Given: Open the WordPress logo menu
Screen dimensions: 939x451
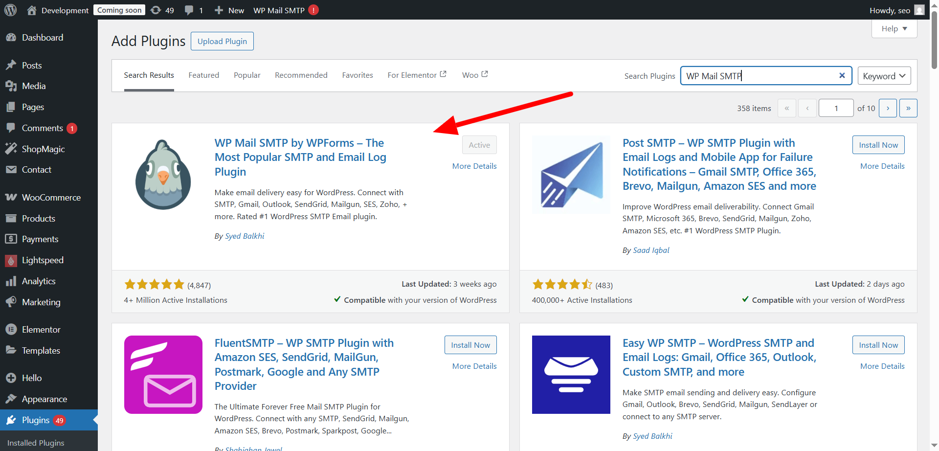Looking at the screenshot, I should point(10,10).
